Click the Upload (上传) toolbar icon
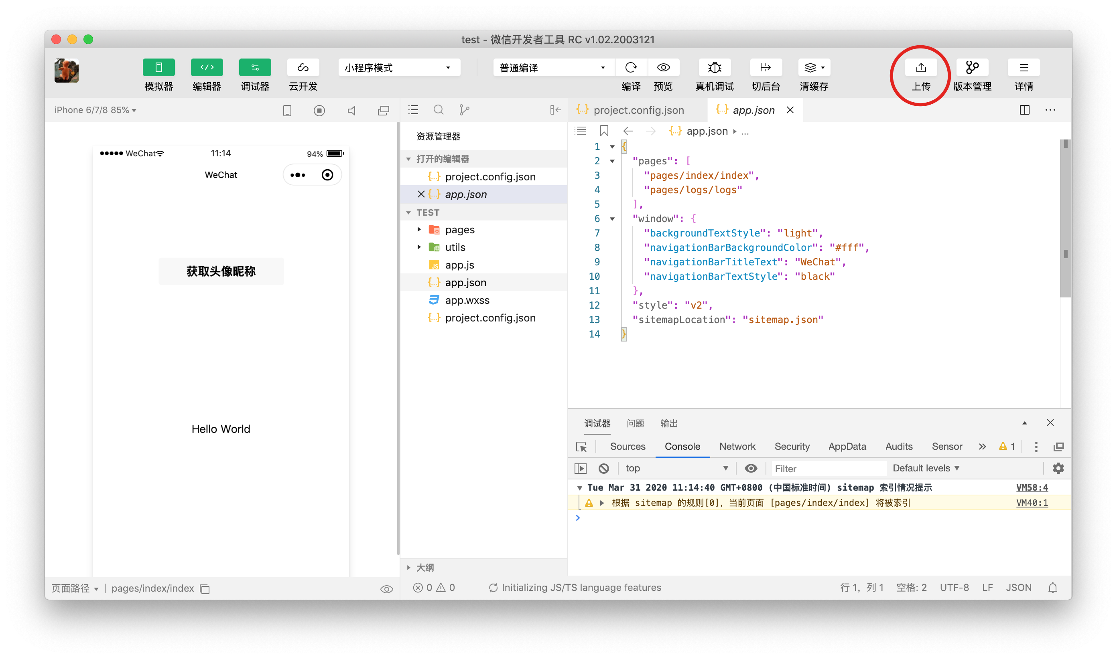 pos(920,67)
